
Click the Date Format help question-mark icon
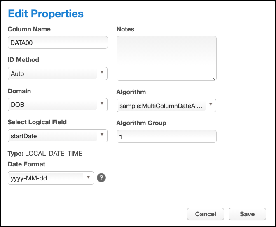click(101, 178)
